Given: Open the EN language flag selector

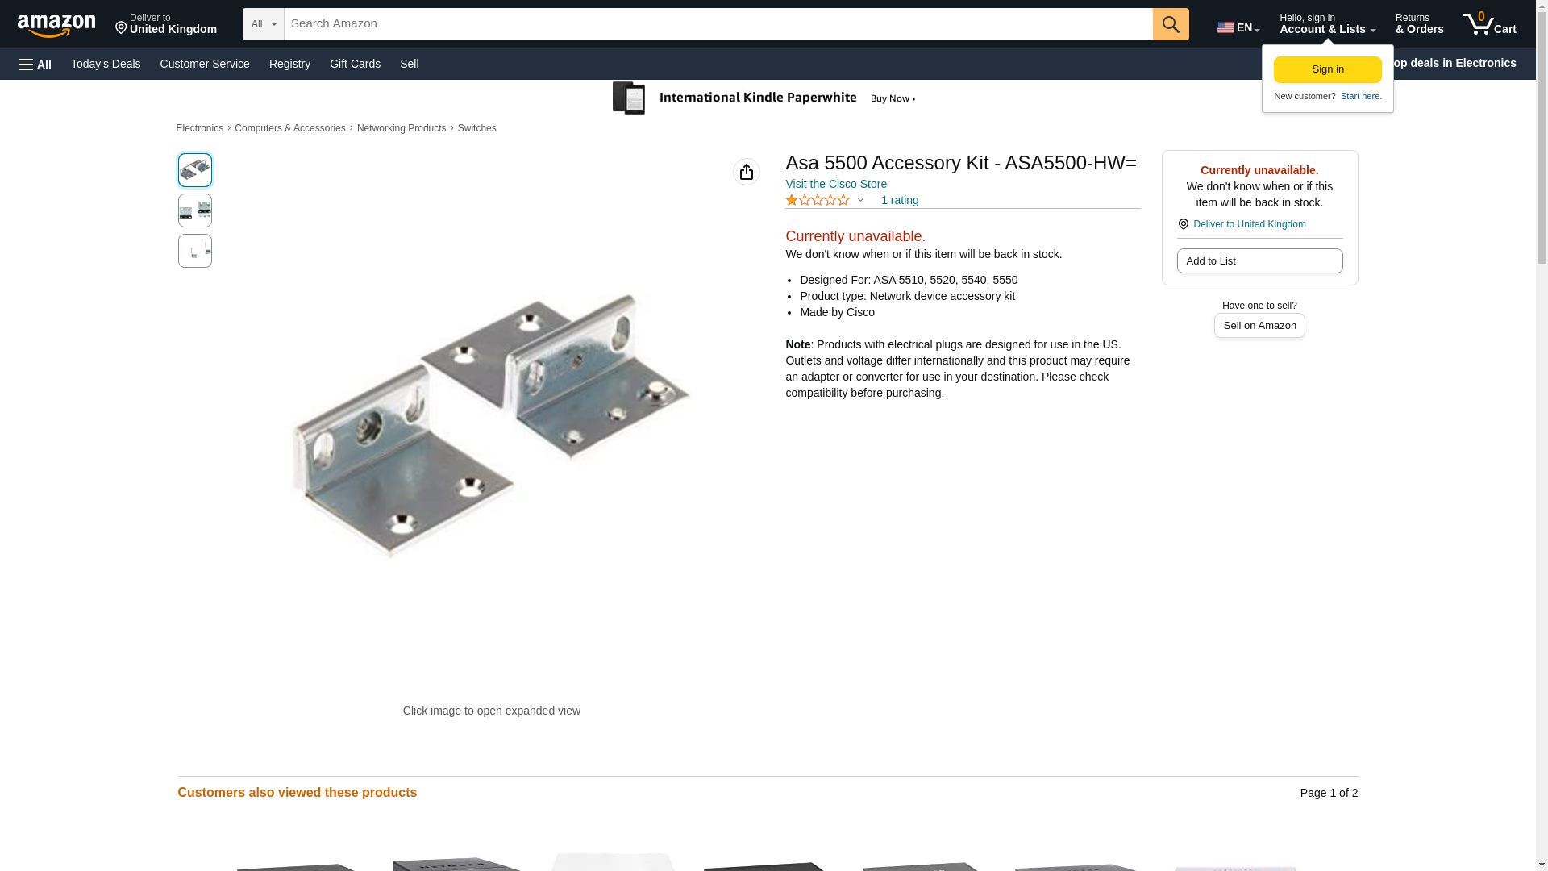Looking at the screenshot, I should (1238, 27).
